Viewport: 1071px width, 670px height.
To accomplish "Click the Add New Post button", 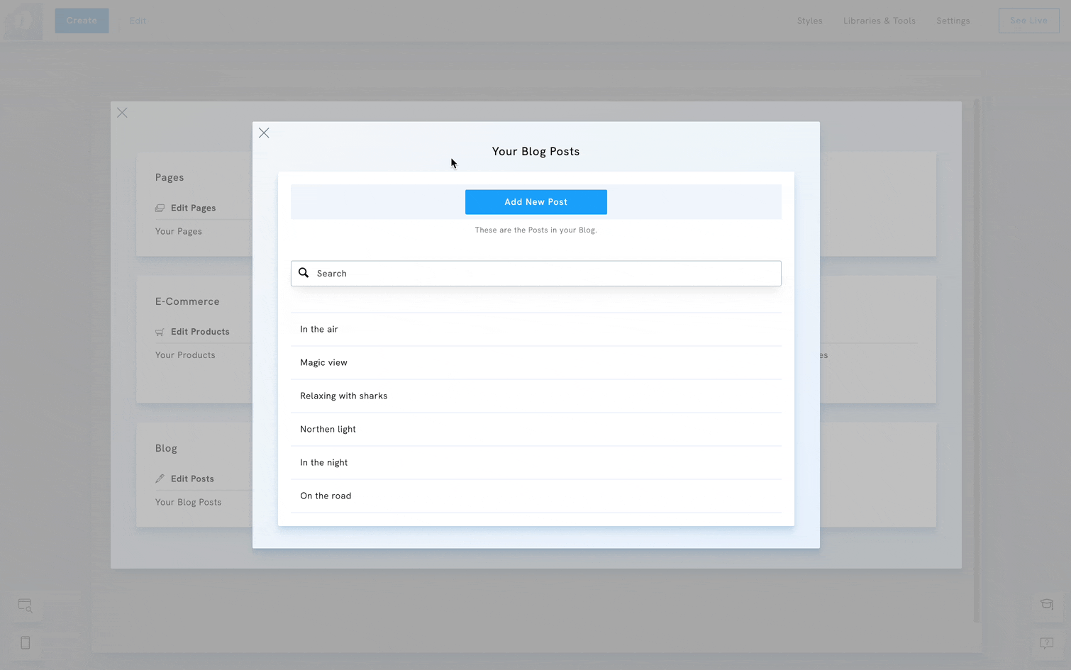I will coord(535,202).
